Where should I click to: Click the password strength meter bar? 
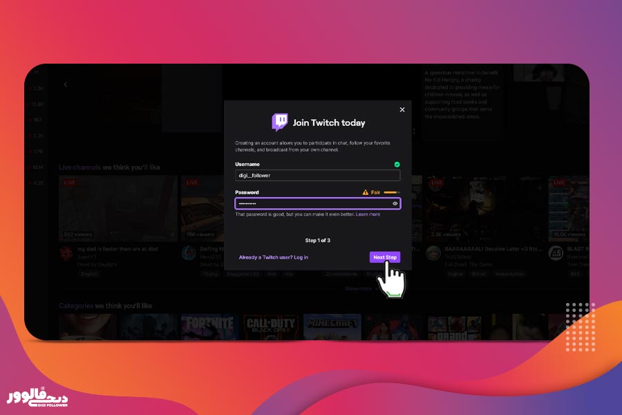pos(392,192)
